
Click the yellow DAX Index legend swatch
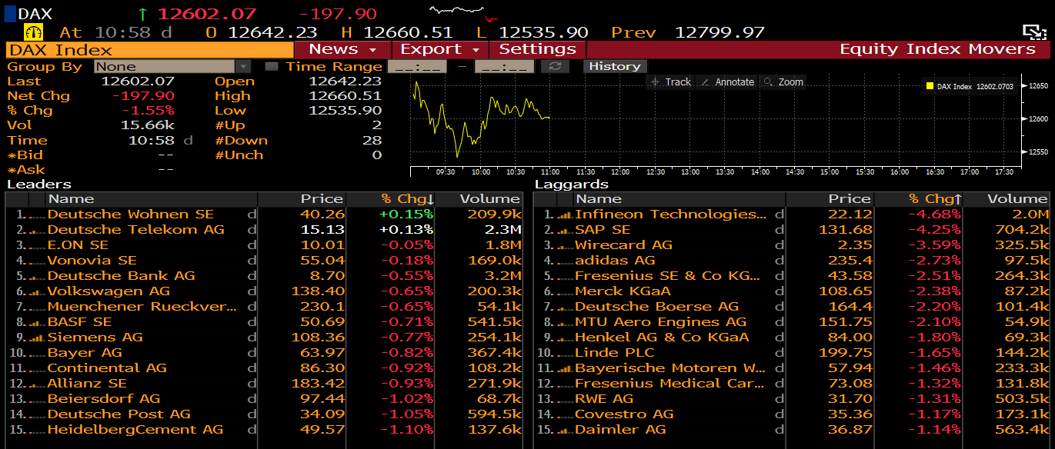[x=930, y=87]
